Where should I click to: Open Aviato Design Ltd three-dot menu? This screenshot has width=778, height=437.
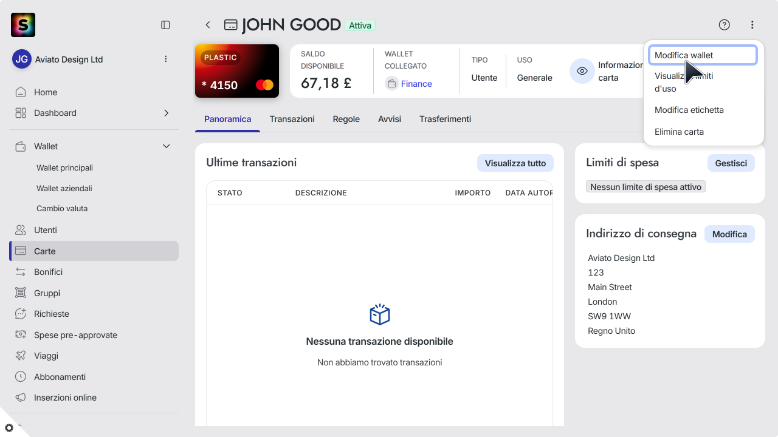point(166,59)
